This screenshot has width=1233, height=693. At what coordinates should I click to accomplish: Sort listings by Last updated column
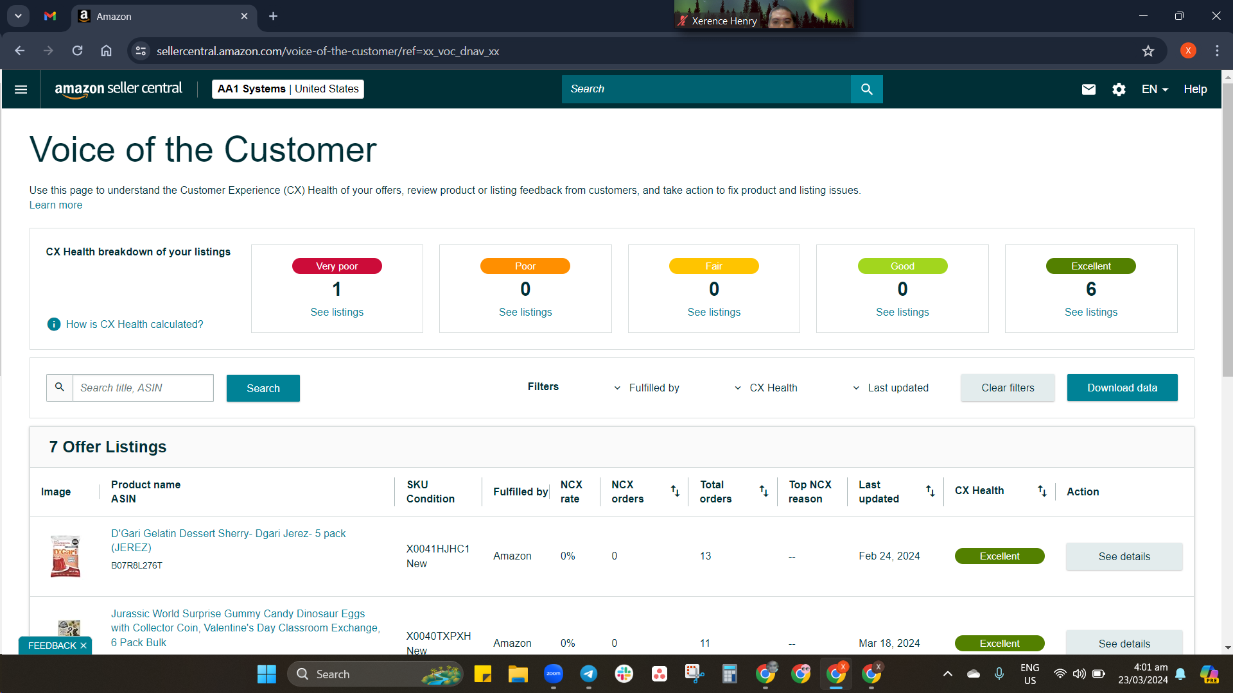coord(930,491)
